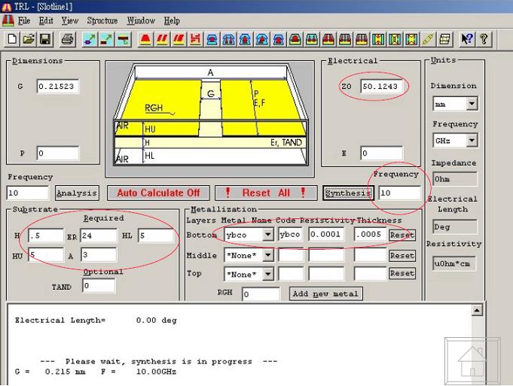Expand the Frequency units dropdown showing GHz

point(472,141)
